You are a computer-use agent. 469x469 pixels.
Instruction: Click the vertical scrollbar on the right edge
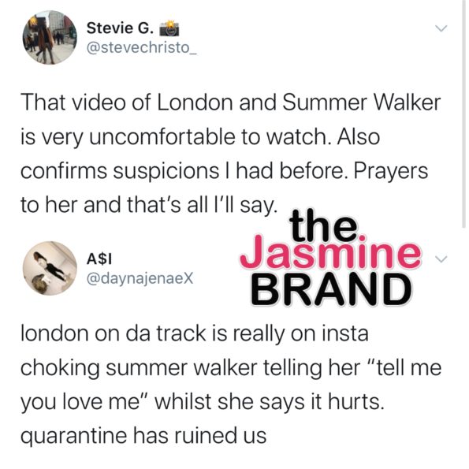[463, 114]
